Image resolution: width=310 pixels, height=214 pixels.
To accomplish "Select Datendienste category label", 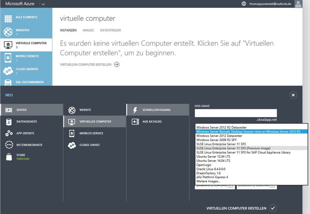I will click(x=27, y=122).
